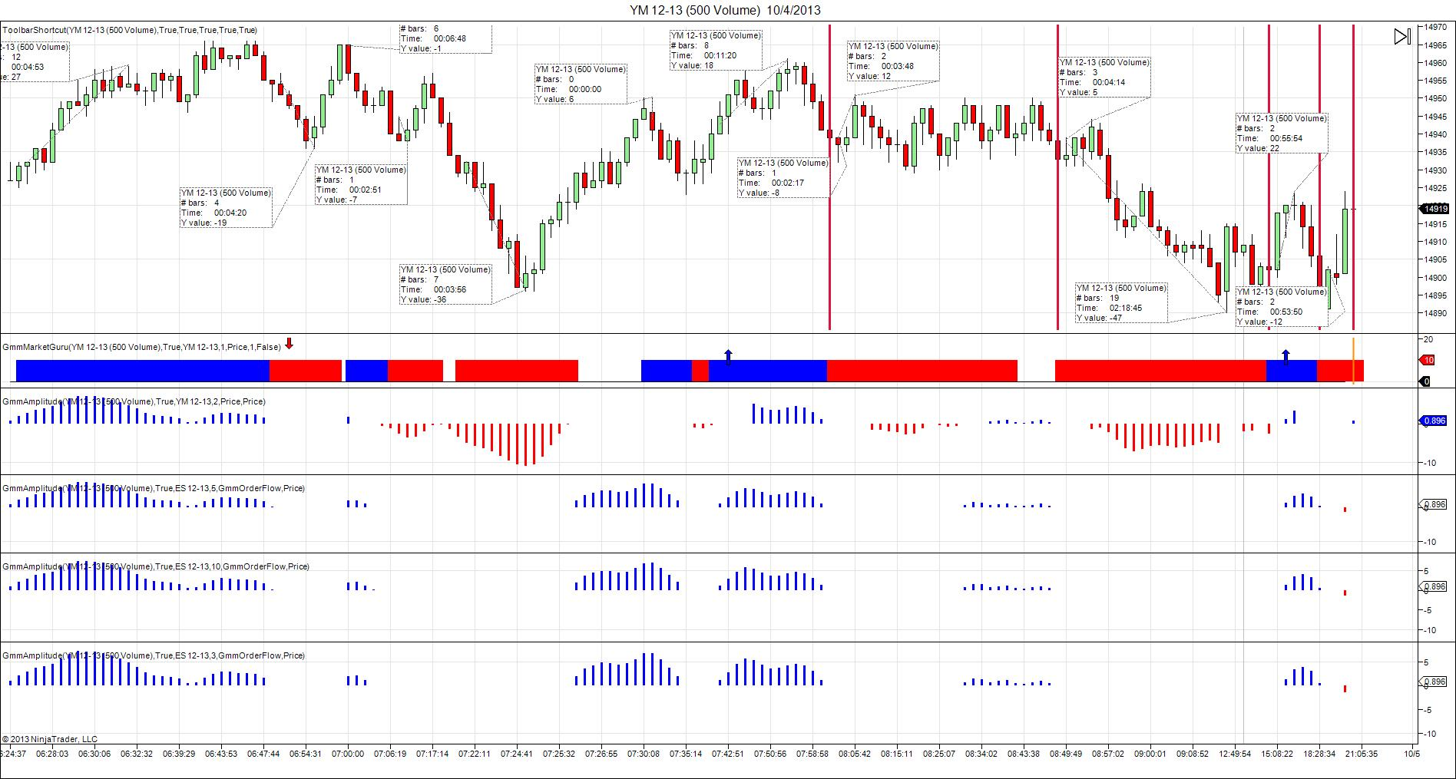Click the 21:05:35 time axis label
This screenshot has width=1456, height=779.
(x=1362, y=754)
